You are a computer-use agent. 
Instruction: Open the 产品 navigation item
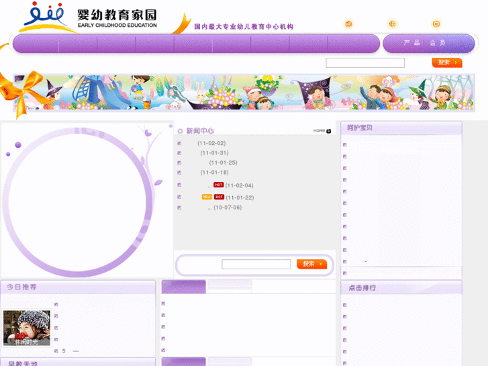point(411,43)
